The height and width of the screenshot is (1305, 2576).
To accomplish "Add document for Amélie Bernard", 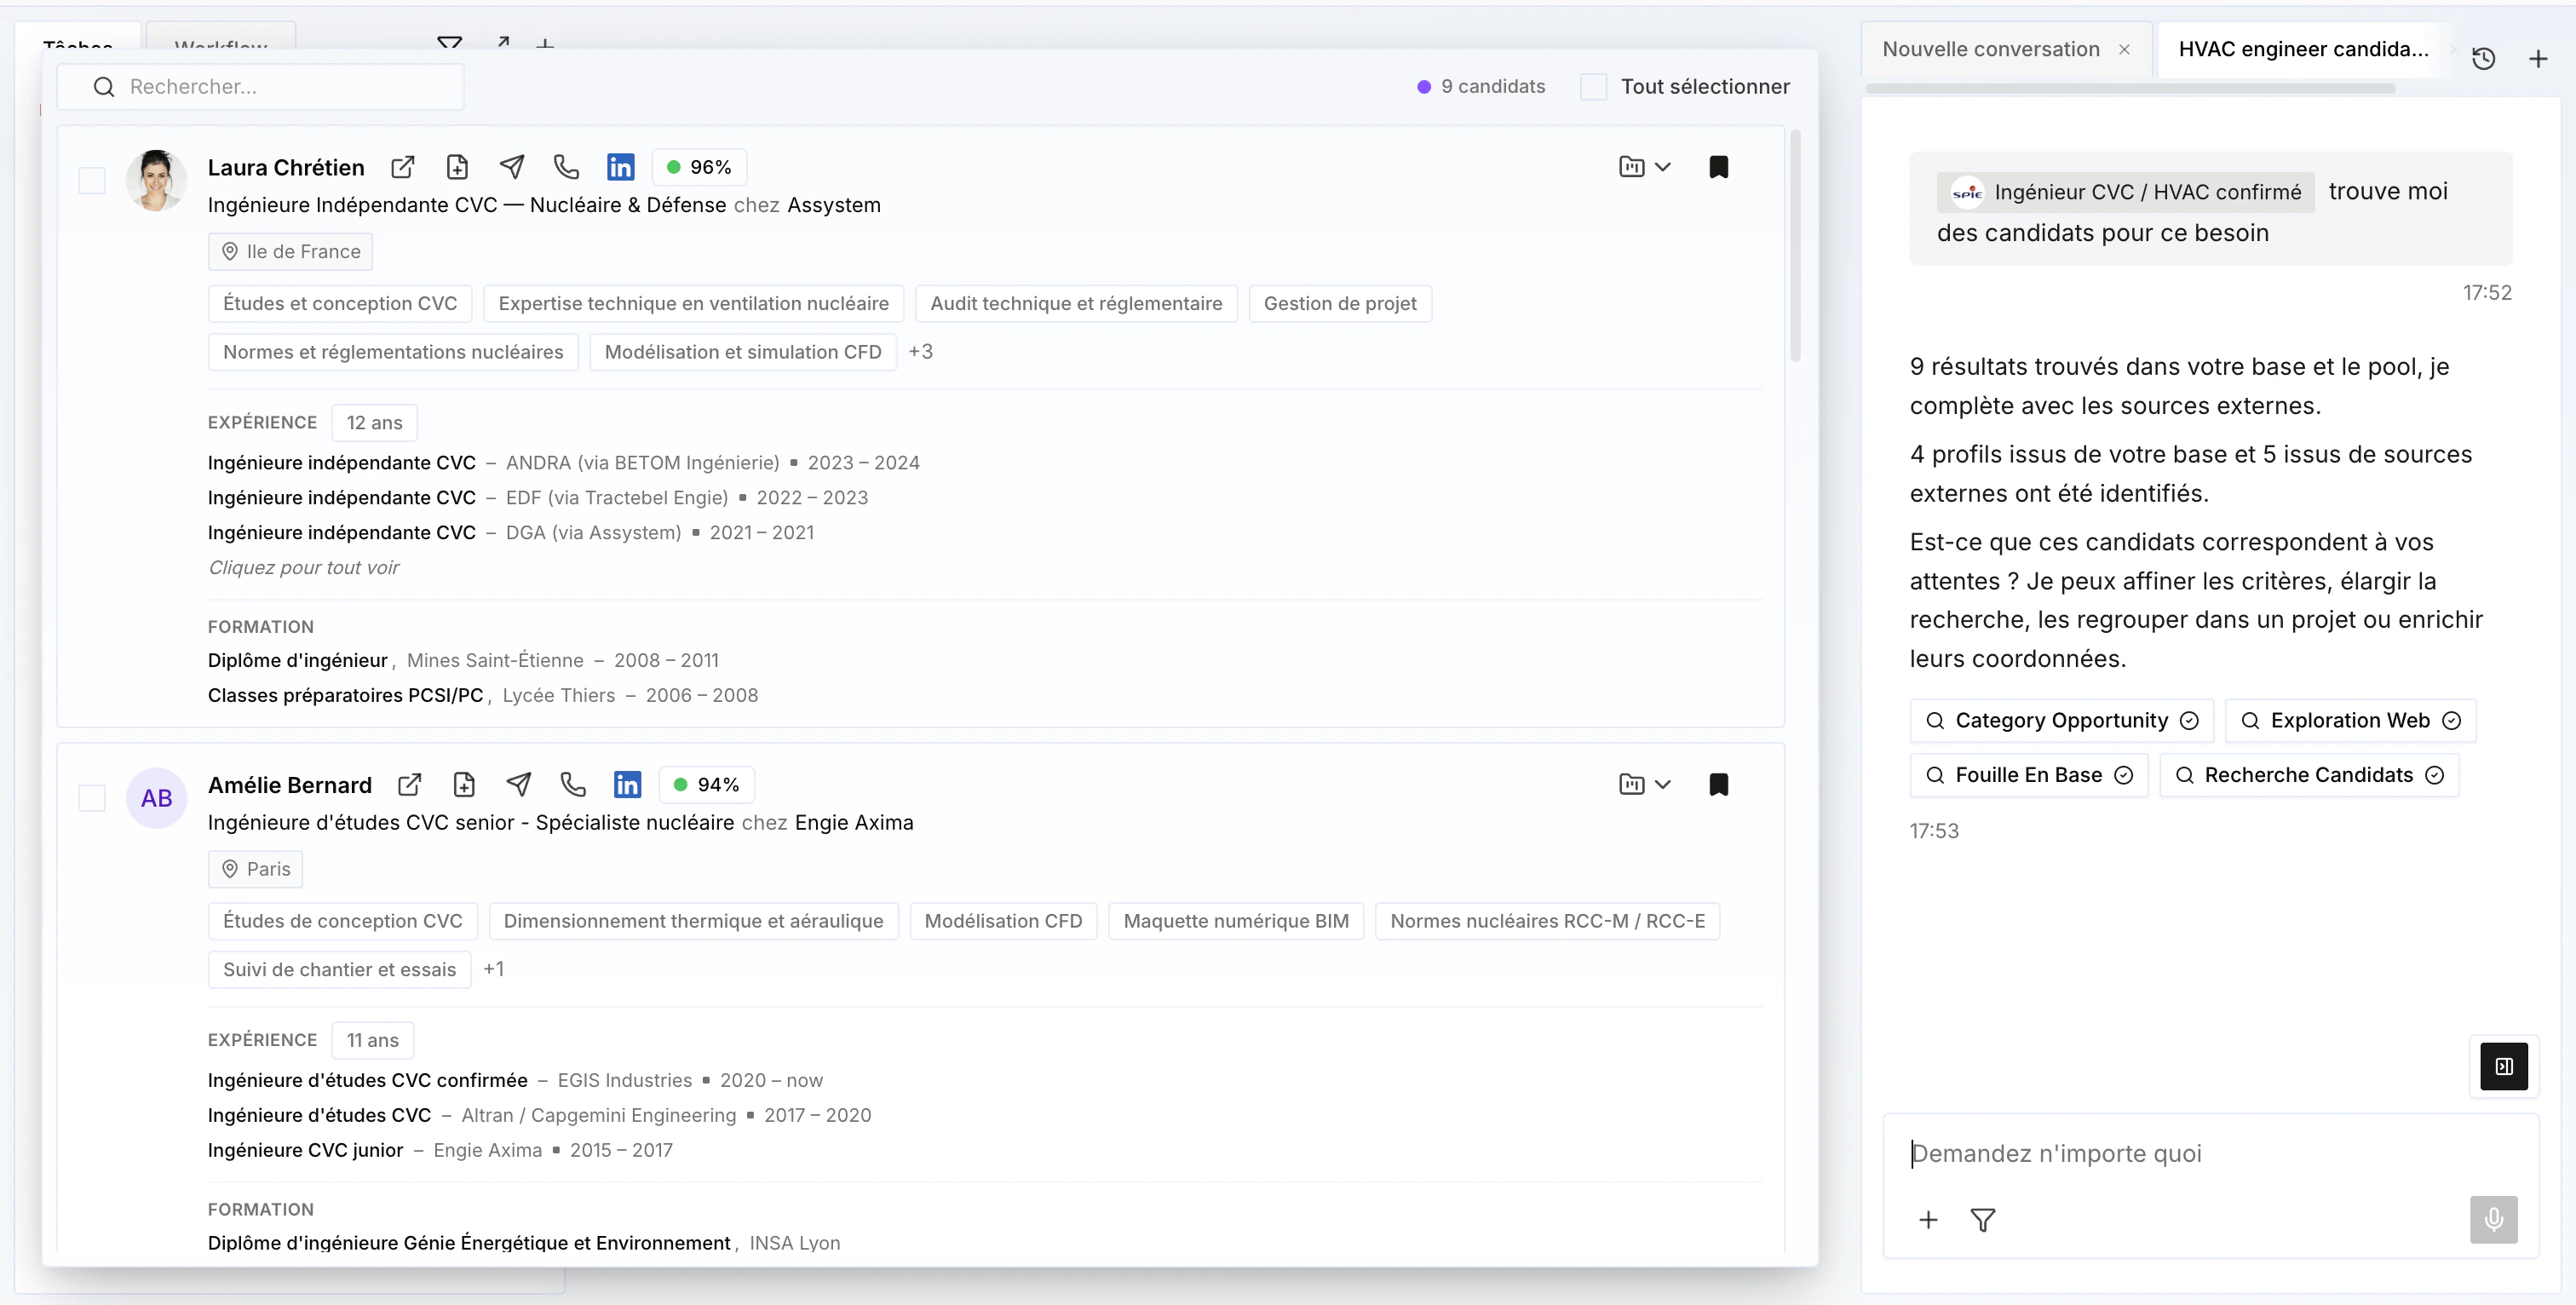I will pyautogui.click(x=464, y=785).
